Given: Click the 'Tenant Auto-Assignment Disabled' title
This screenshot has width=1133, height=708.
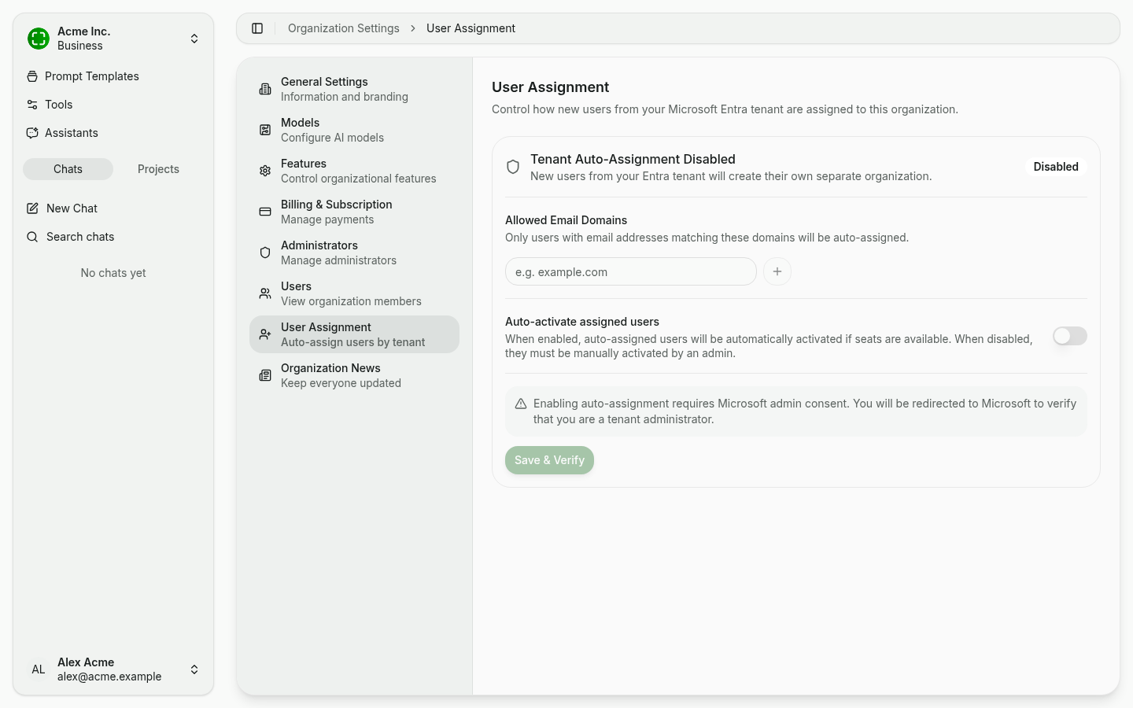Looking at the screenshot, I should click(633, 159).
